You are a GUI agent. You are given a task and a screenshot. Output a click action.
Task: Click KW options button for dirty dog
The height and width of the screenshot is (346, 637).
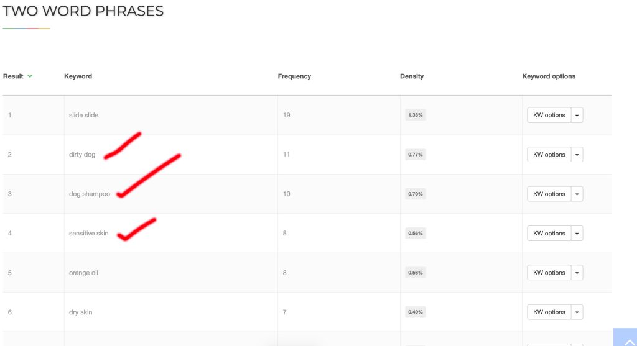coord(549,155)
